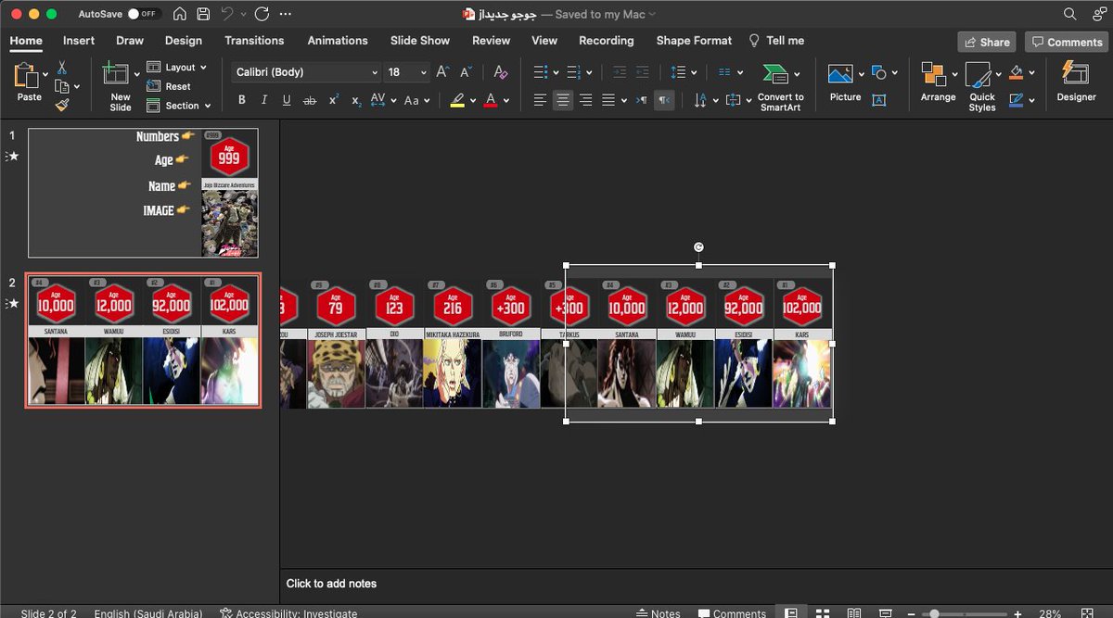Image resolution: width=1113 pixels, height=618 pixels.
Task: Toggle Superscript formatting
Action: coord(333,100)
